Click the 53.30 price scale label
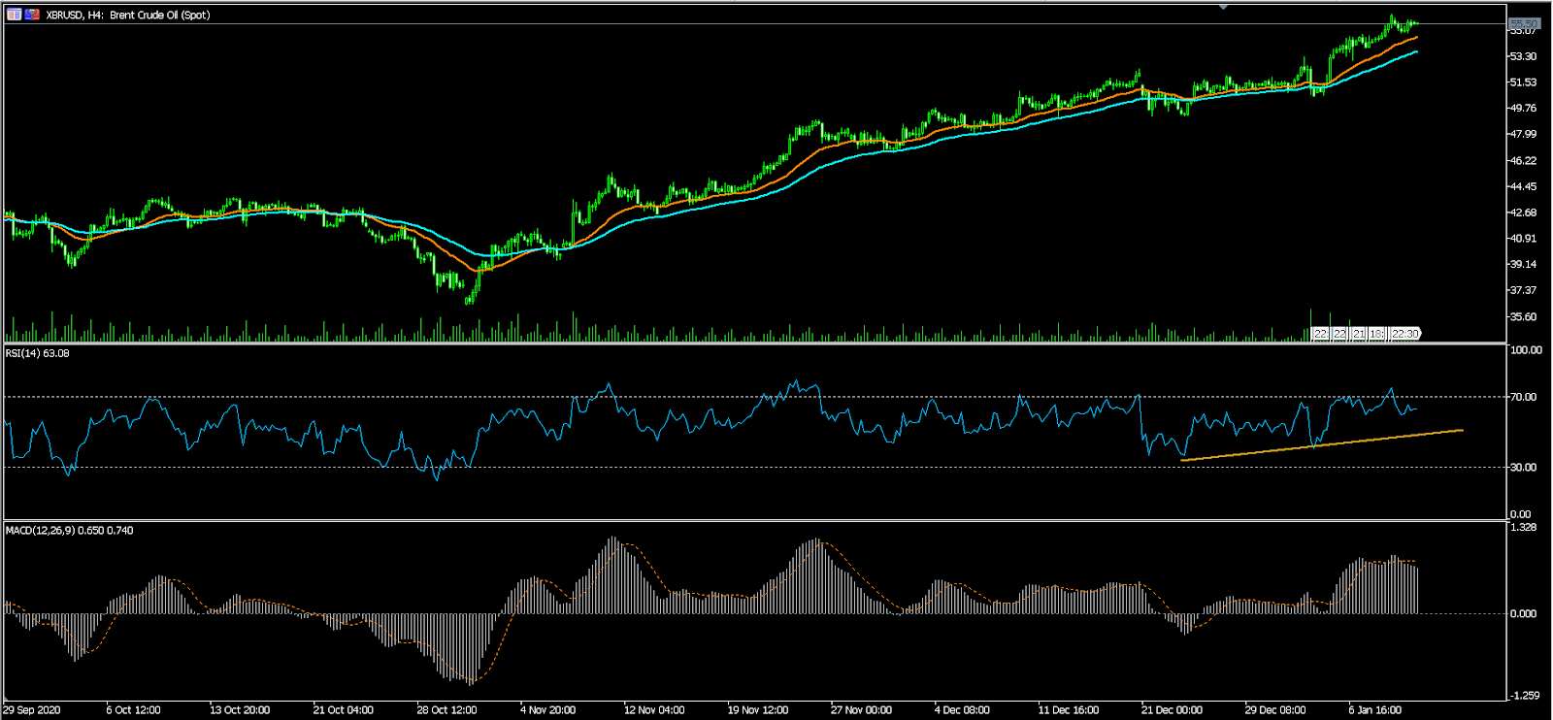 (x=1523, y=56)
